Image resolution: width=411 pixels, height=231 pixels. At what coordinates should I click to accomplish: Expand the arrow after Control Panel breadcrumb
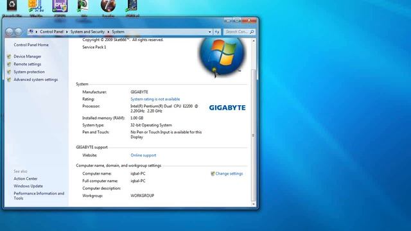(67, 31)
